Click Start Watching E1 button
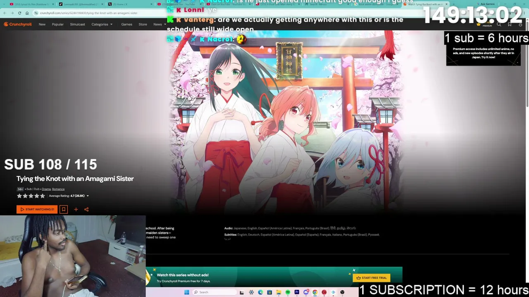 point(37,209)
